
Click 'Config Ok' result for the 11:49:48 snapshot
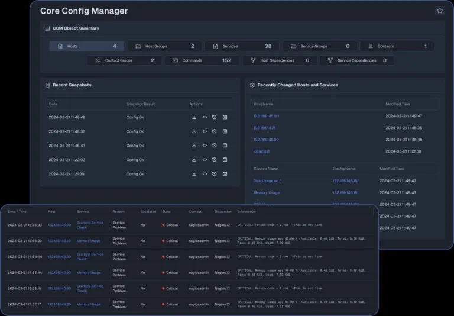pos(135,117)
